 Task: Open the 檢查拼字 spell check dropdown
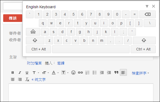point(140,73)
